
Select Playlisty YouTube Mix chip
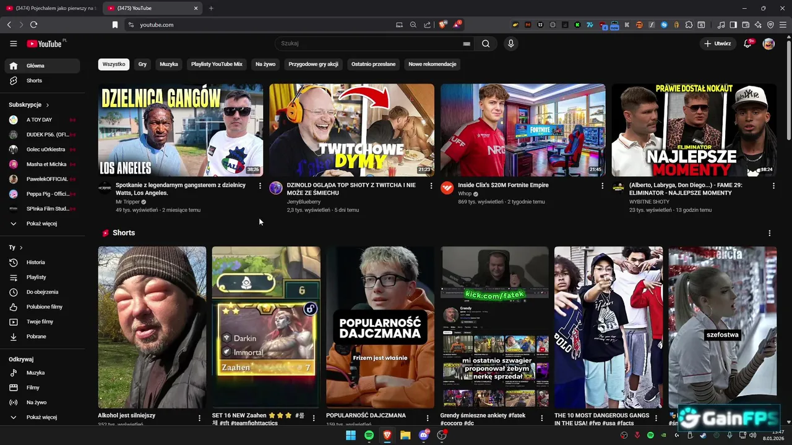pos(217,64)
